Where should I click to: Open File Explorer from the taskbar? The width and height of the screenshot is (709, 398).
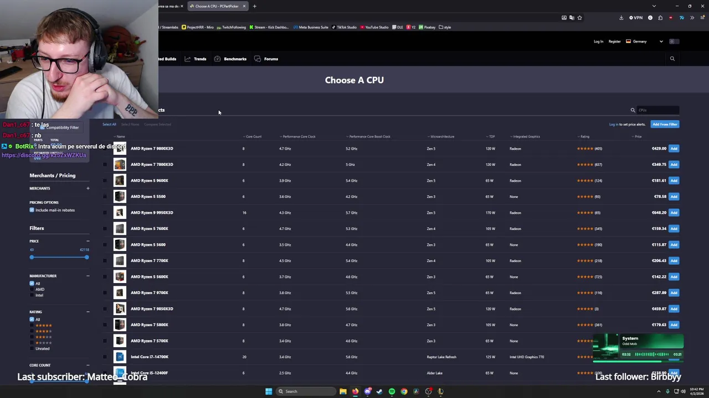343,391
